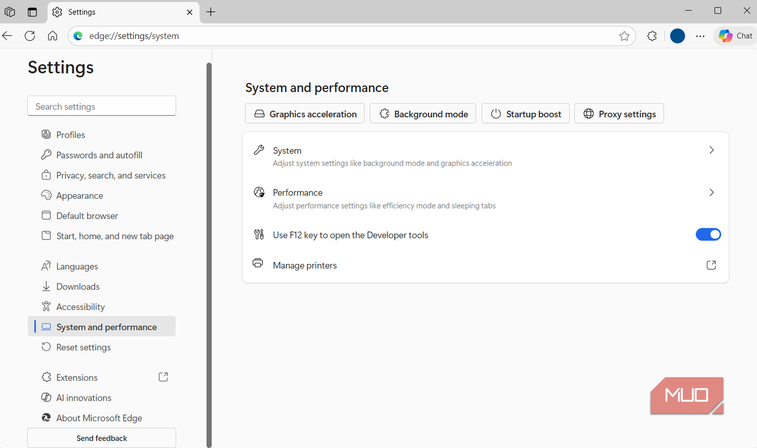Click the browser Back arrow
The height and width of the screenshot is (448, 757).
click(x=7, y=36)
